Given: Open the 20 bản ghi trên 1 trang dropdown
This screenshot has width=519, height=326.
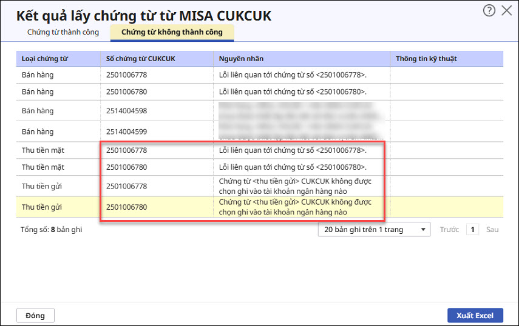Looking at the screenshot, I should (x=374, y=230).
